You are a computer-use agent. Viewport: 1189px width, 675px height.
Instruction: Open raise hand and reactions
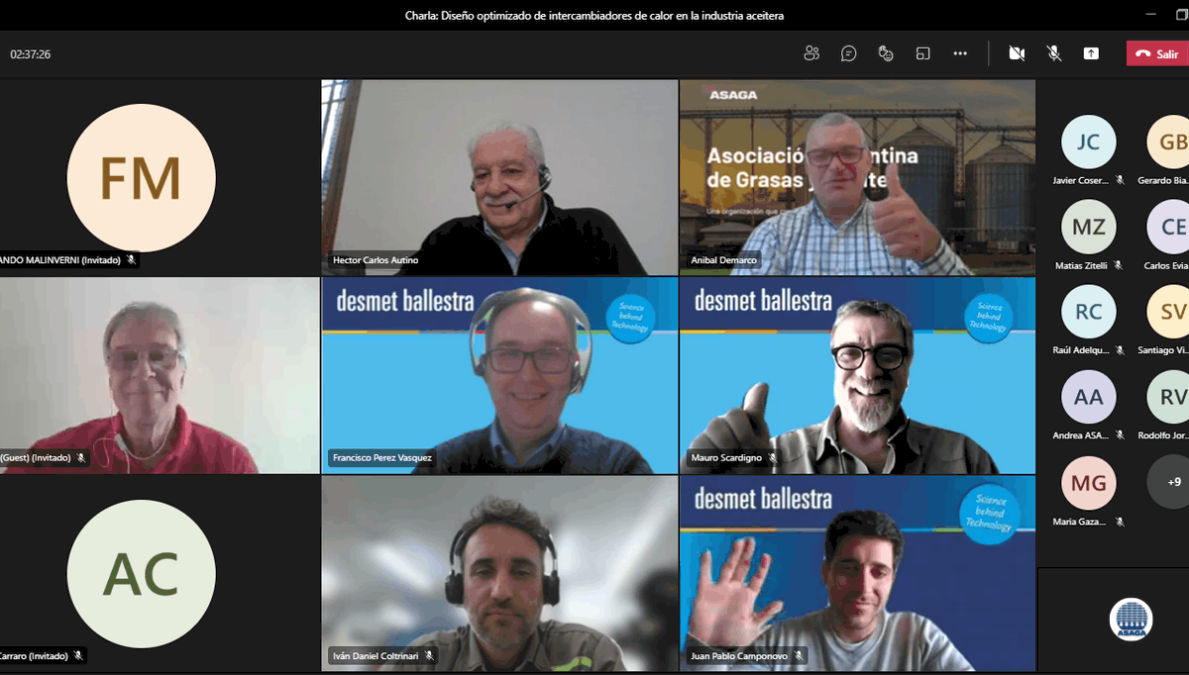(x=886, y=53)
